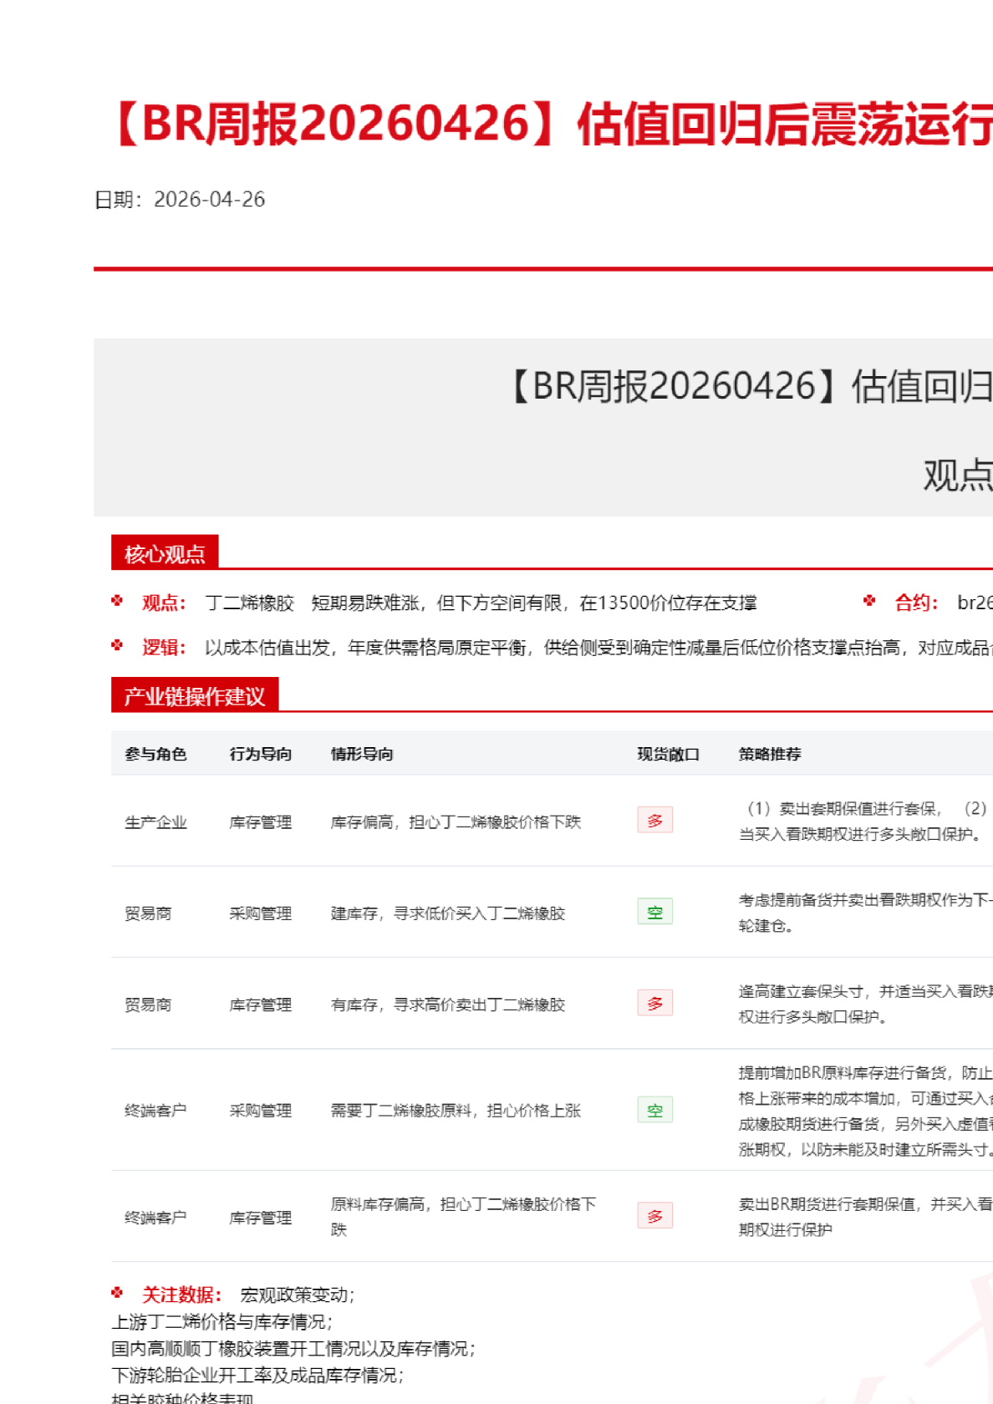Select the 产业链操作建议 section tab
Screen dimensions: 993x1404
tap(194, 695)
